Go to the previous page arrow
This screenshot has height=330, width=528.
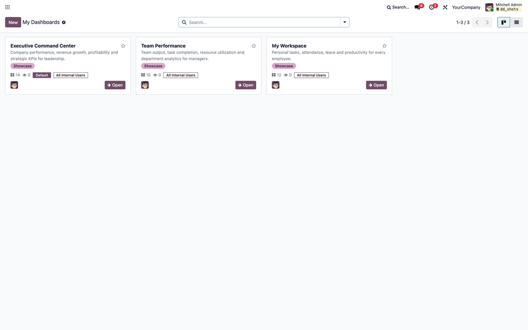(477, 22)
